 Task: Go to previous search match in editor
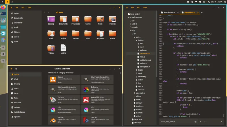tap(201, 122)
